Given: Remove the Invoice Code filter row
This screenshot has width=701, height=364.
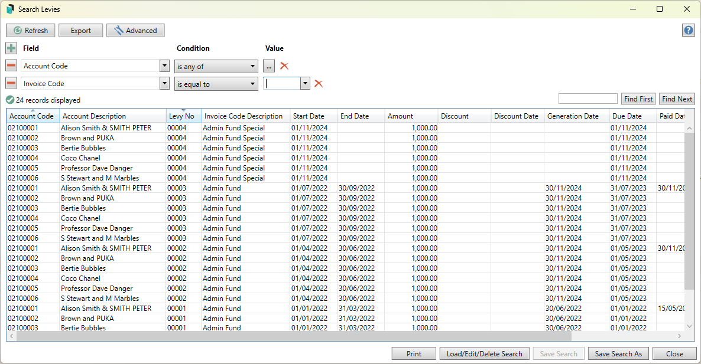Looking at the screenshot, I should coord(11,84).
